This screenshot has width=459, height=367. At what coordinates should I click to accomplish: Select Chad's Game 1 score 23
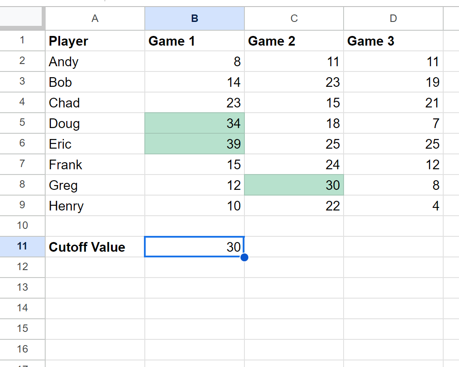194,102
